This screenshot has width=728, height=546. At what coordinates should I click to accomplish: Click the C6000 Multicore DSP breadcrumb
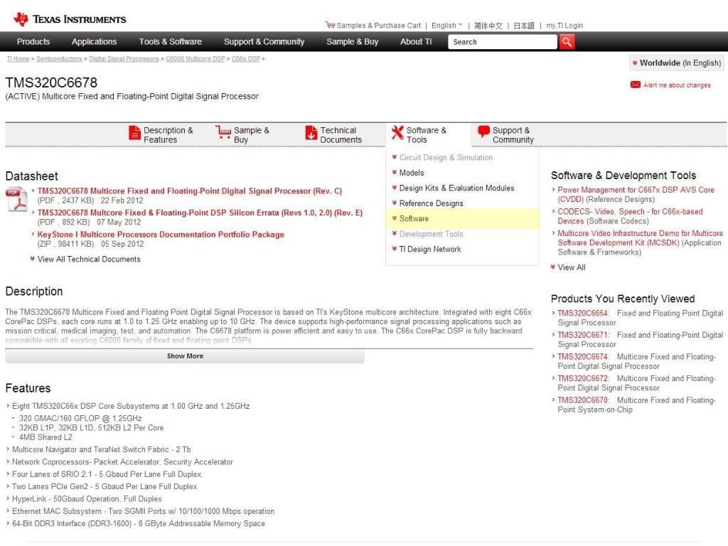click(x=195, y=59)
